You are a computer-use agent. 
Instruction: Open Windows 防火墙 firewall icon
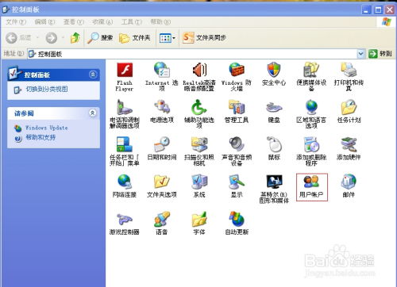237,77
